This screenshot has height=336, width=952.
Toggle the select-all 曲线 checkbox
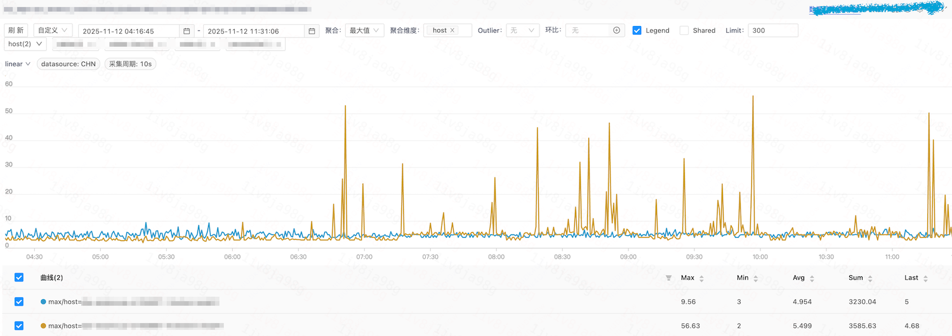pos(19,278)
